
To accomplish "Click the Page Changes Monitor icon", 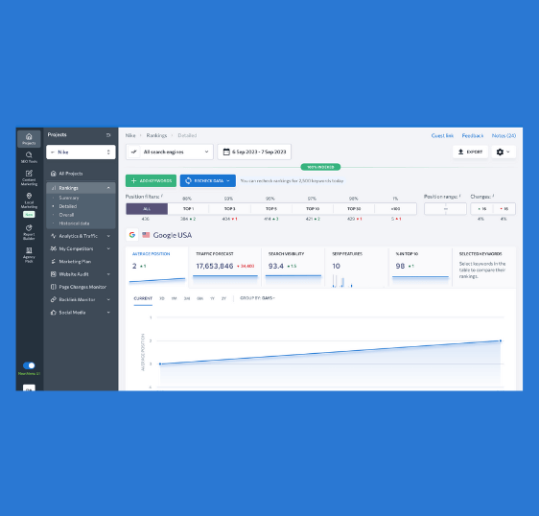I will 54,287.
